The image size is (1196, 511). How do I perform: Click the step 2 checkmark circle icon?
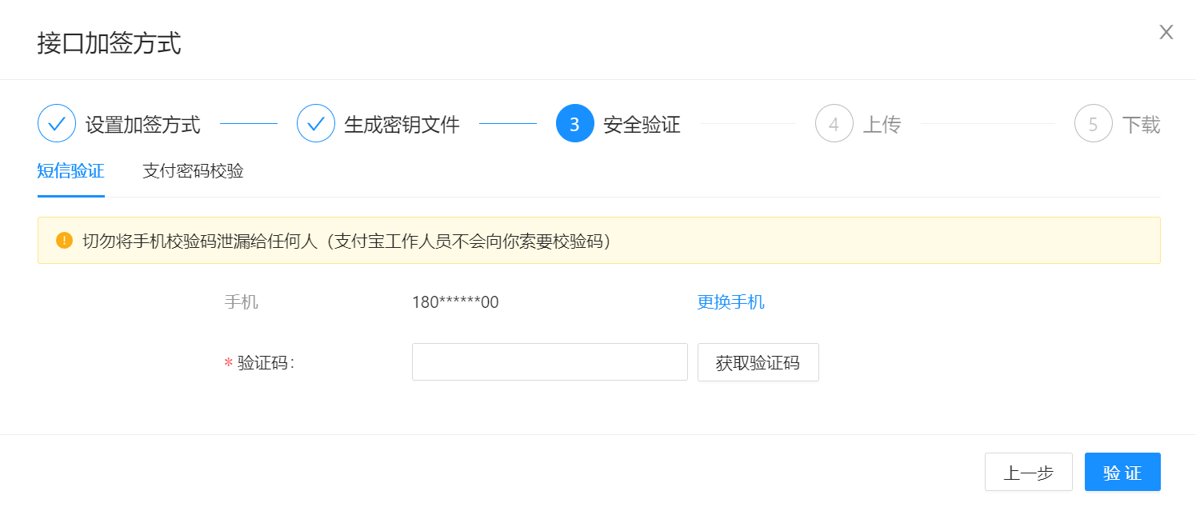(x=316, y=124)
